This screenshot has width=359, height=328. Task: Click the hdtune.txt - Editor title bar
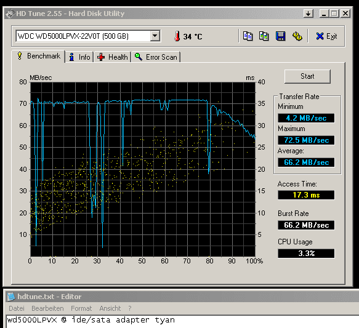pyautogui.click(x=182, y=297)
